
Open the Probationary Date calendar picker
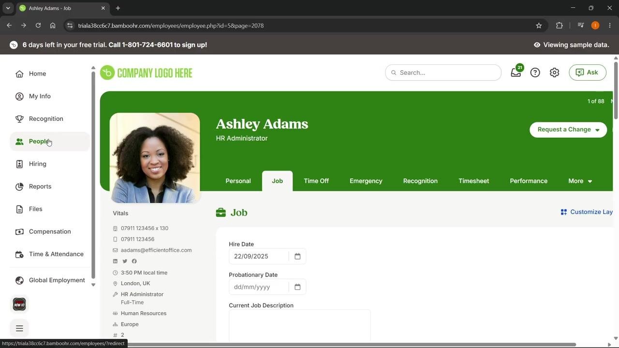297,287
